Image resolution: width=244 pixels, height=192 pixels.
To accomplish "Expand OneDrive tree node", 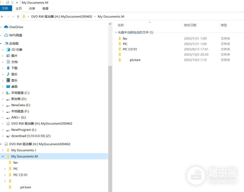I will coord(1,27).
